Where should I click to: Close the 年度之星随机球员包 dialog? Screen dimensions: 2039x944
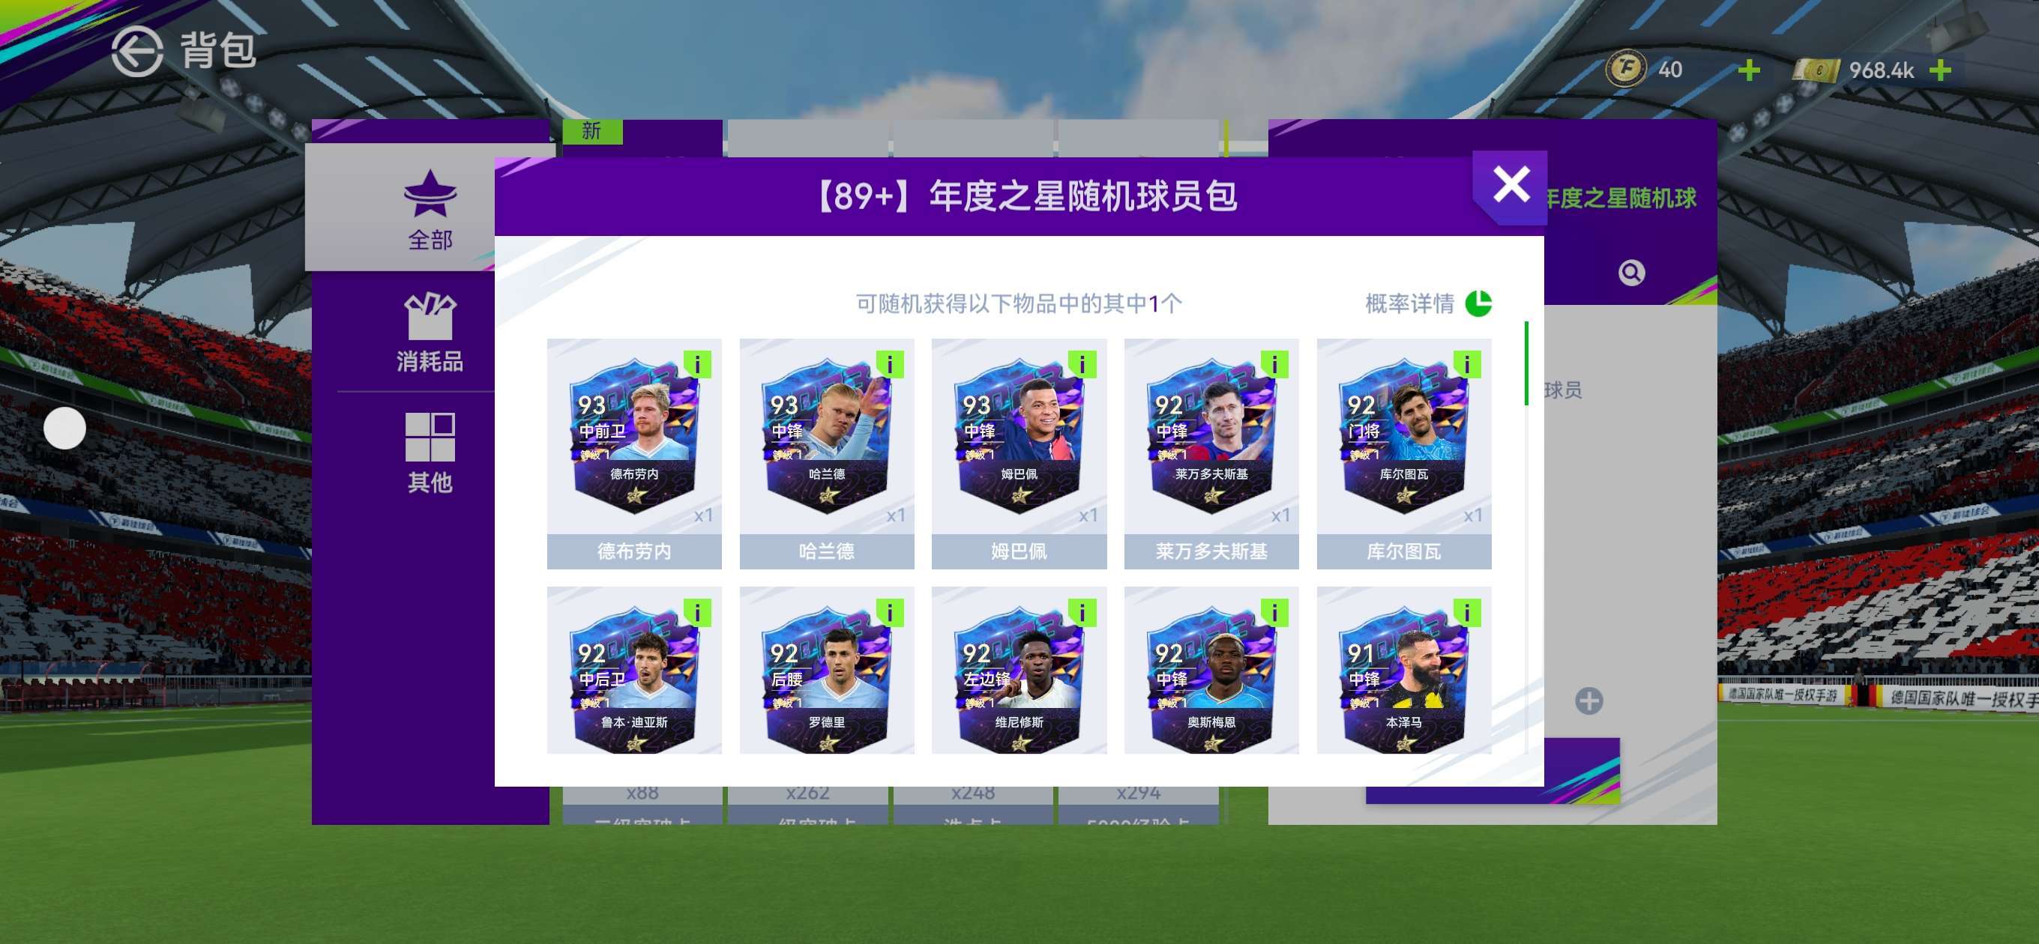[1511, 186]
